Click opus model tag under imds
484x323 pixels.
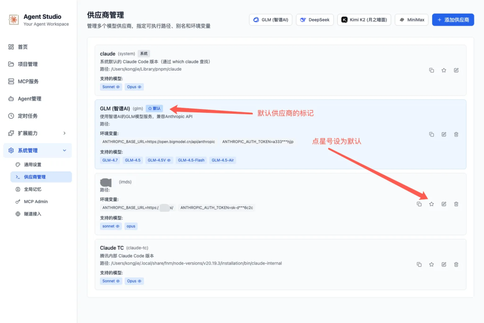(x=131, y=226)
